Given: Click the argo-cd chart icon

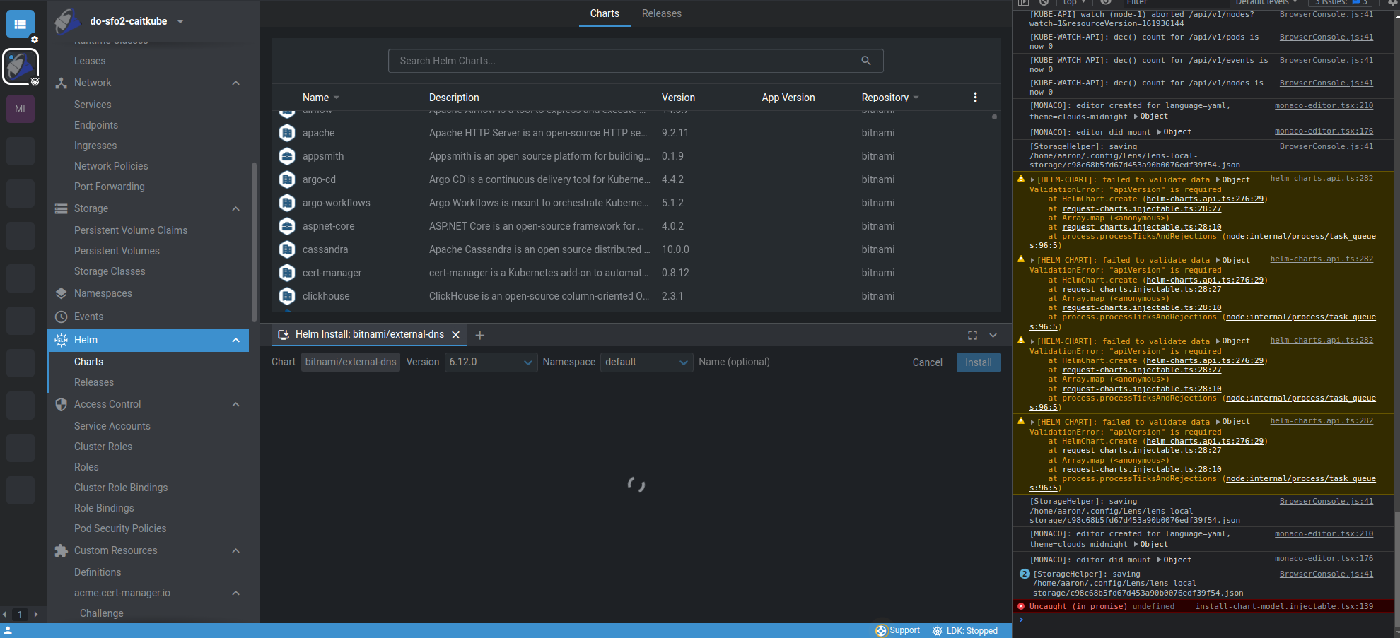Looking at the screenshot, I should pyautogui.click(x=287, y=179).
